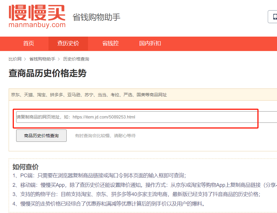Click the 省钱购物助手 slogan text in header
277x213 pixels.
[96, 17]
